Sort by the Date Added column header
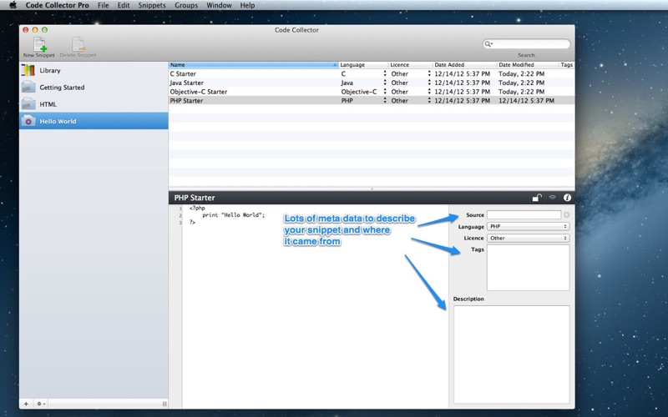The width and height of the screenshot is (668, 417). (x=465, y=65)
